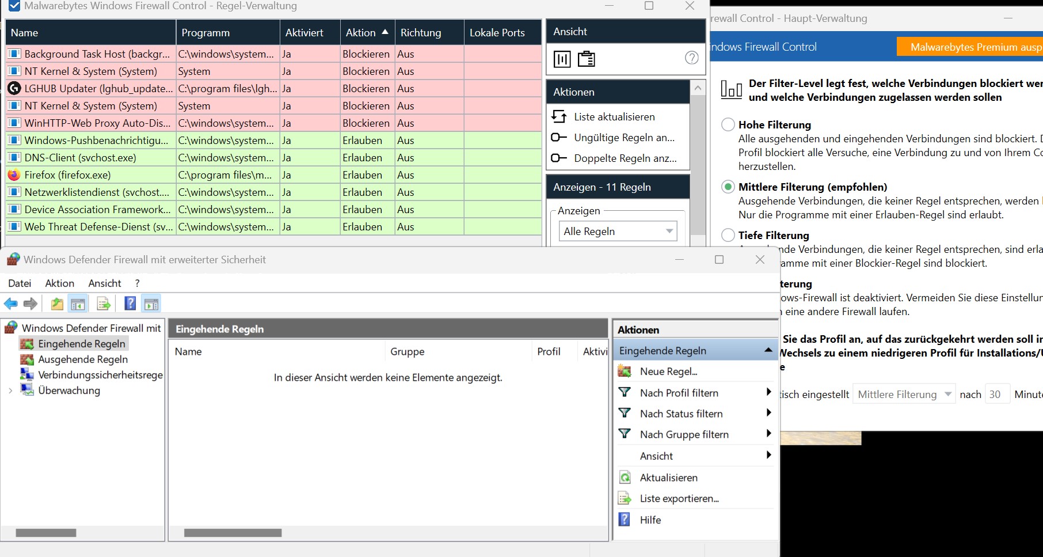The image size is (1043, 557).
Task: Click the filter icon next to Nach Profil filtern
Action: (x=625, y=392)
